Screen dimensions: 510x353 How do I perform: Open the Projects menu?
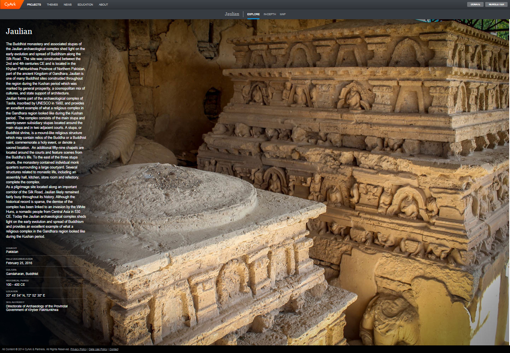pyautogui.click(x=34, y=5)
